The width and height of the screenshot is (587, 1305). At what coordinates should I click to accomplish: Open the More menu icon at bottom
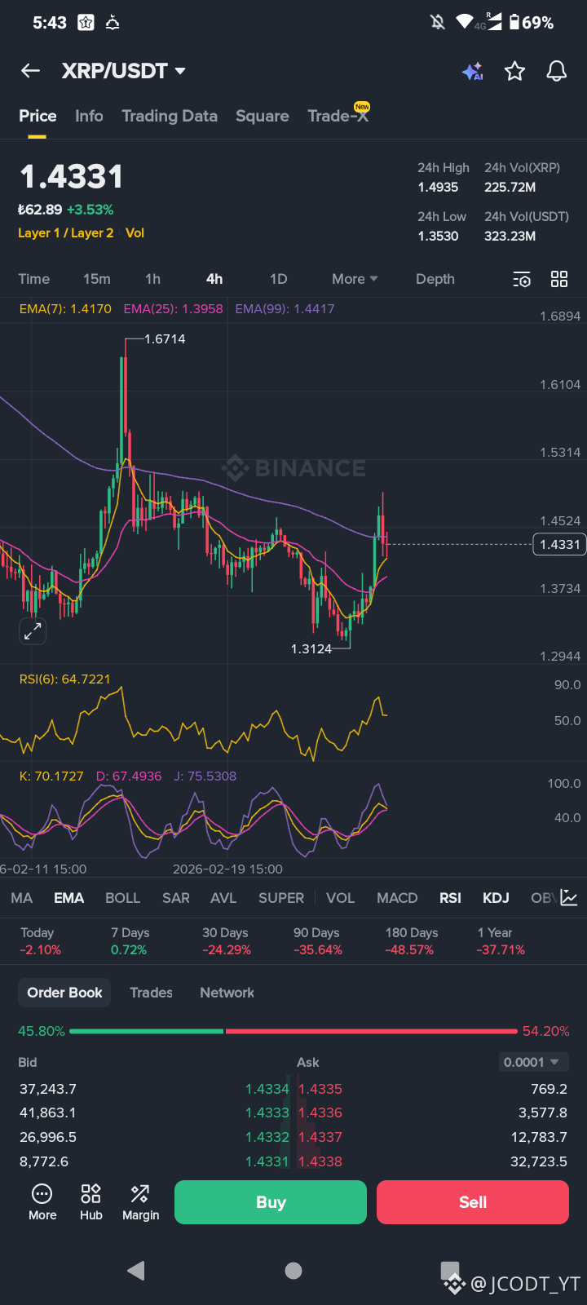tap(42, 1202)
